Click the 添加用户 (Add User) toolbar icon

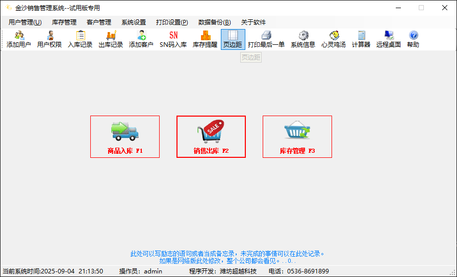19,39
